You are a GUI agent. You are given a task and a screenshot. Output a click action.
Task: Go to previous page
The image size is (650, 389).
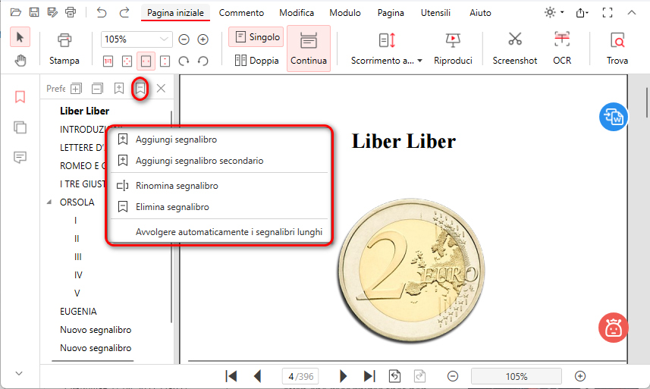pyautogui.click(x=257, y=376)
